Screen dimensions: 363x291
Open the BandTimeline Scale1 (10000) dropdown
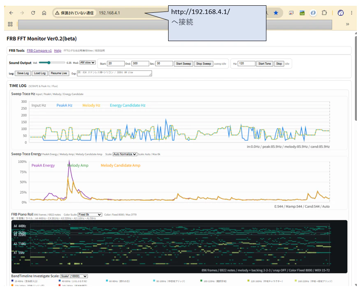click(74, 276)
